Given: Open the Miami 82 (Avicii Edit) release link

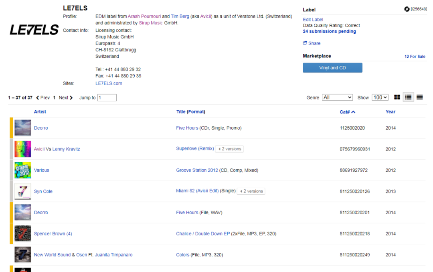Looking at the screenshot, I should (197, 191).
